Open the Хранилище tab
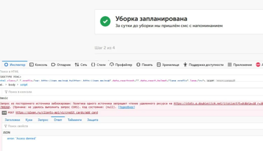The image size is (263, 151). (168, 65)
